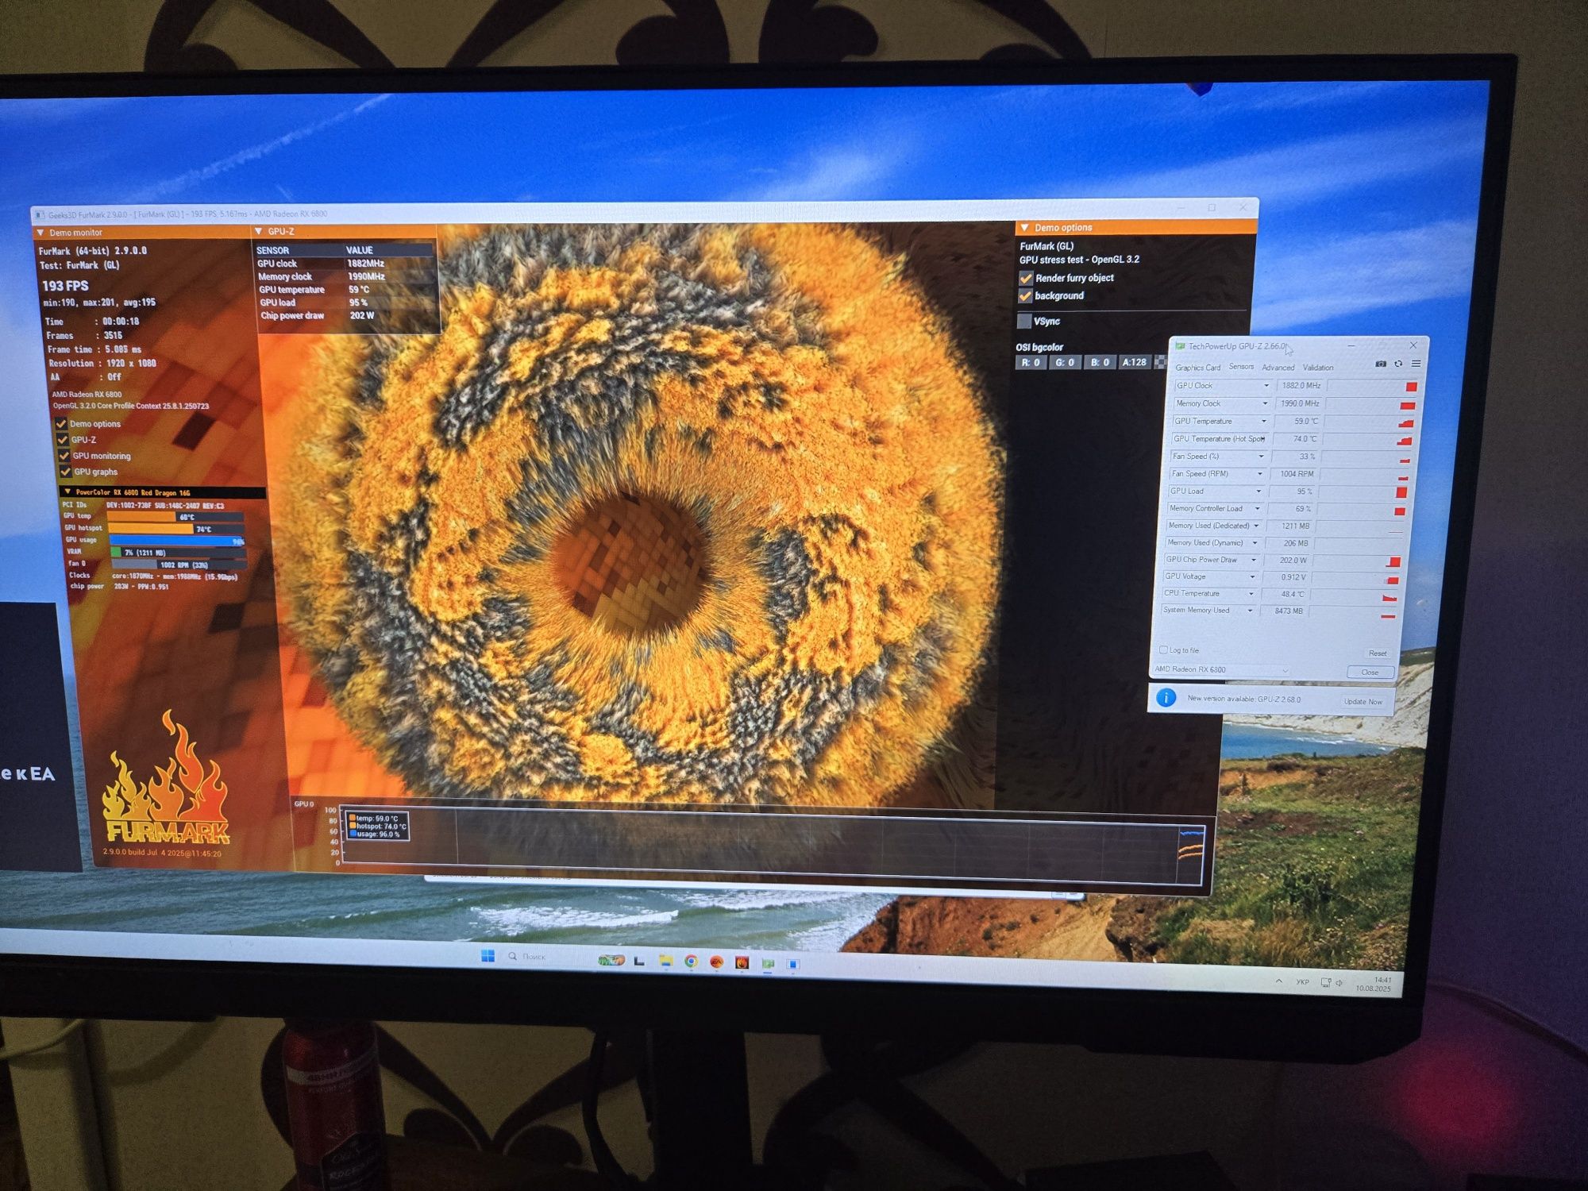The height and width of the screenshot is (1191, 1588).
Task: Uncheck GPU monitoring in Demo monitor
Action: point(64,456)
